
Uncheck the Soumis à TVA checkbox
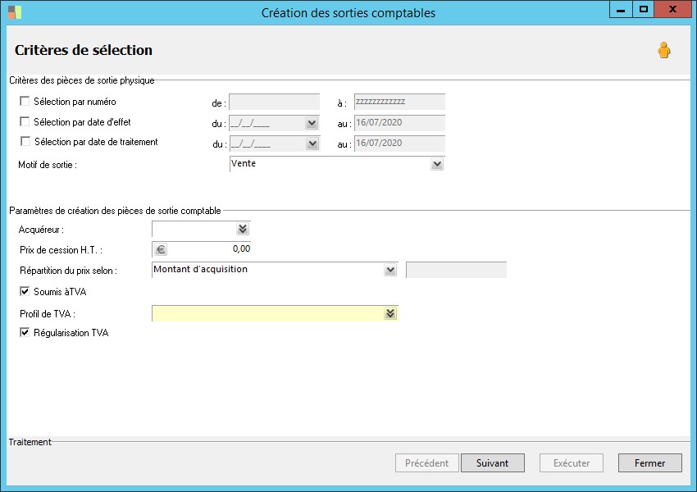point(25,291)
